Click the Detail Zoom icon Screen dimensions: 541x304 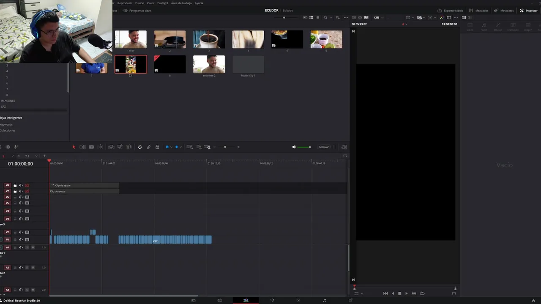(199, 147)
